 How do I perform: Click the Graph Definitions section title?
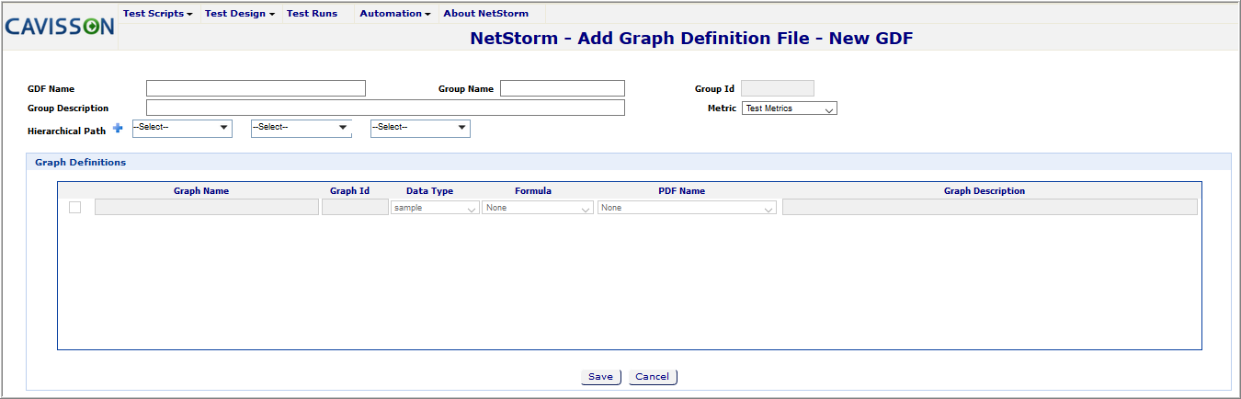(x=81, y=162)
